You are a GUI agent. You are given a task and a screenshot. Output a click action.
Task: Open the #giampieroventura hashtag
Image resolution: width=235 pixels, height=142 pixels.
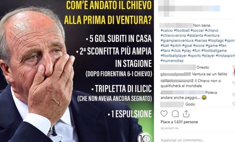point(177,41)
